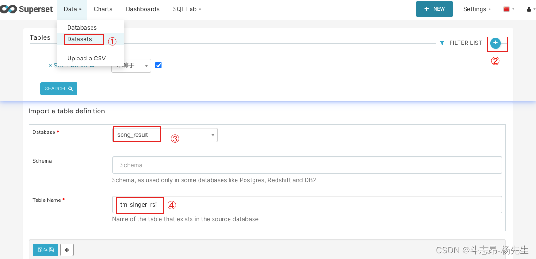Select Upload a CSV option
Screen dimensions: 536x259
[86, 59]
